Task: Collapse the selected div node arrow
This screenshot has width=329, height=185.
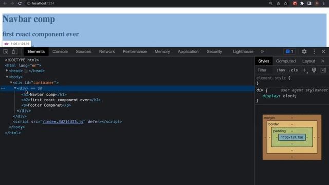Action: point(15,88)
